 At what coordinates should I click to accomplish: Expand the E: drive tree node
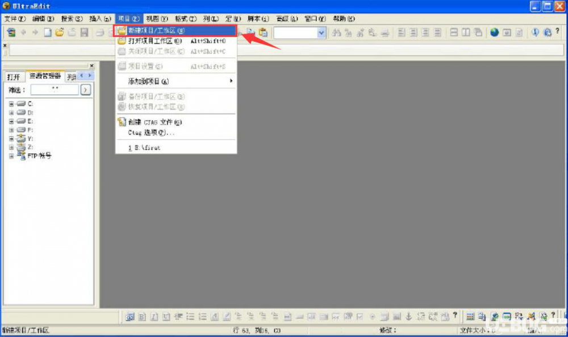coord(11,121)
